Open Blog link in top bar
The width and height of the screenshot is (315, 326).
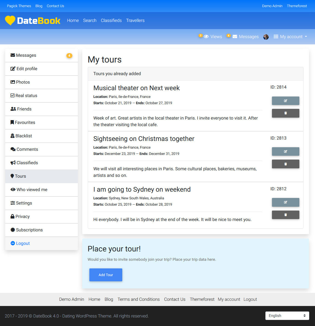pyautogui.click(x=39, y=6)
